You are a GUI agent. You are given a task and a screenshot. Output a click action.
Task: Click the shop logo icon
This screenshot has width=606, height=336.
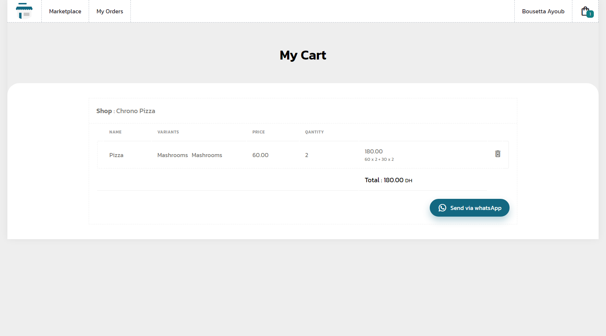click(24, 11)
